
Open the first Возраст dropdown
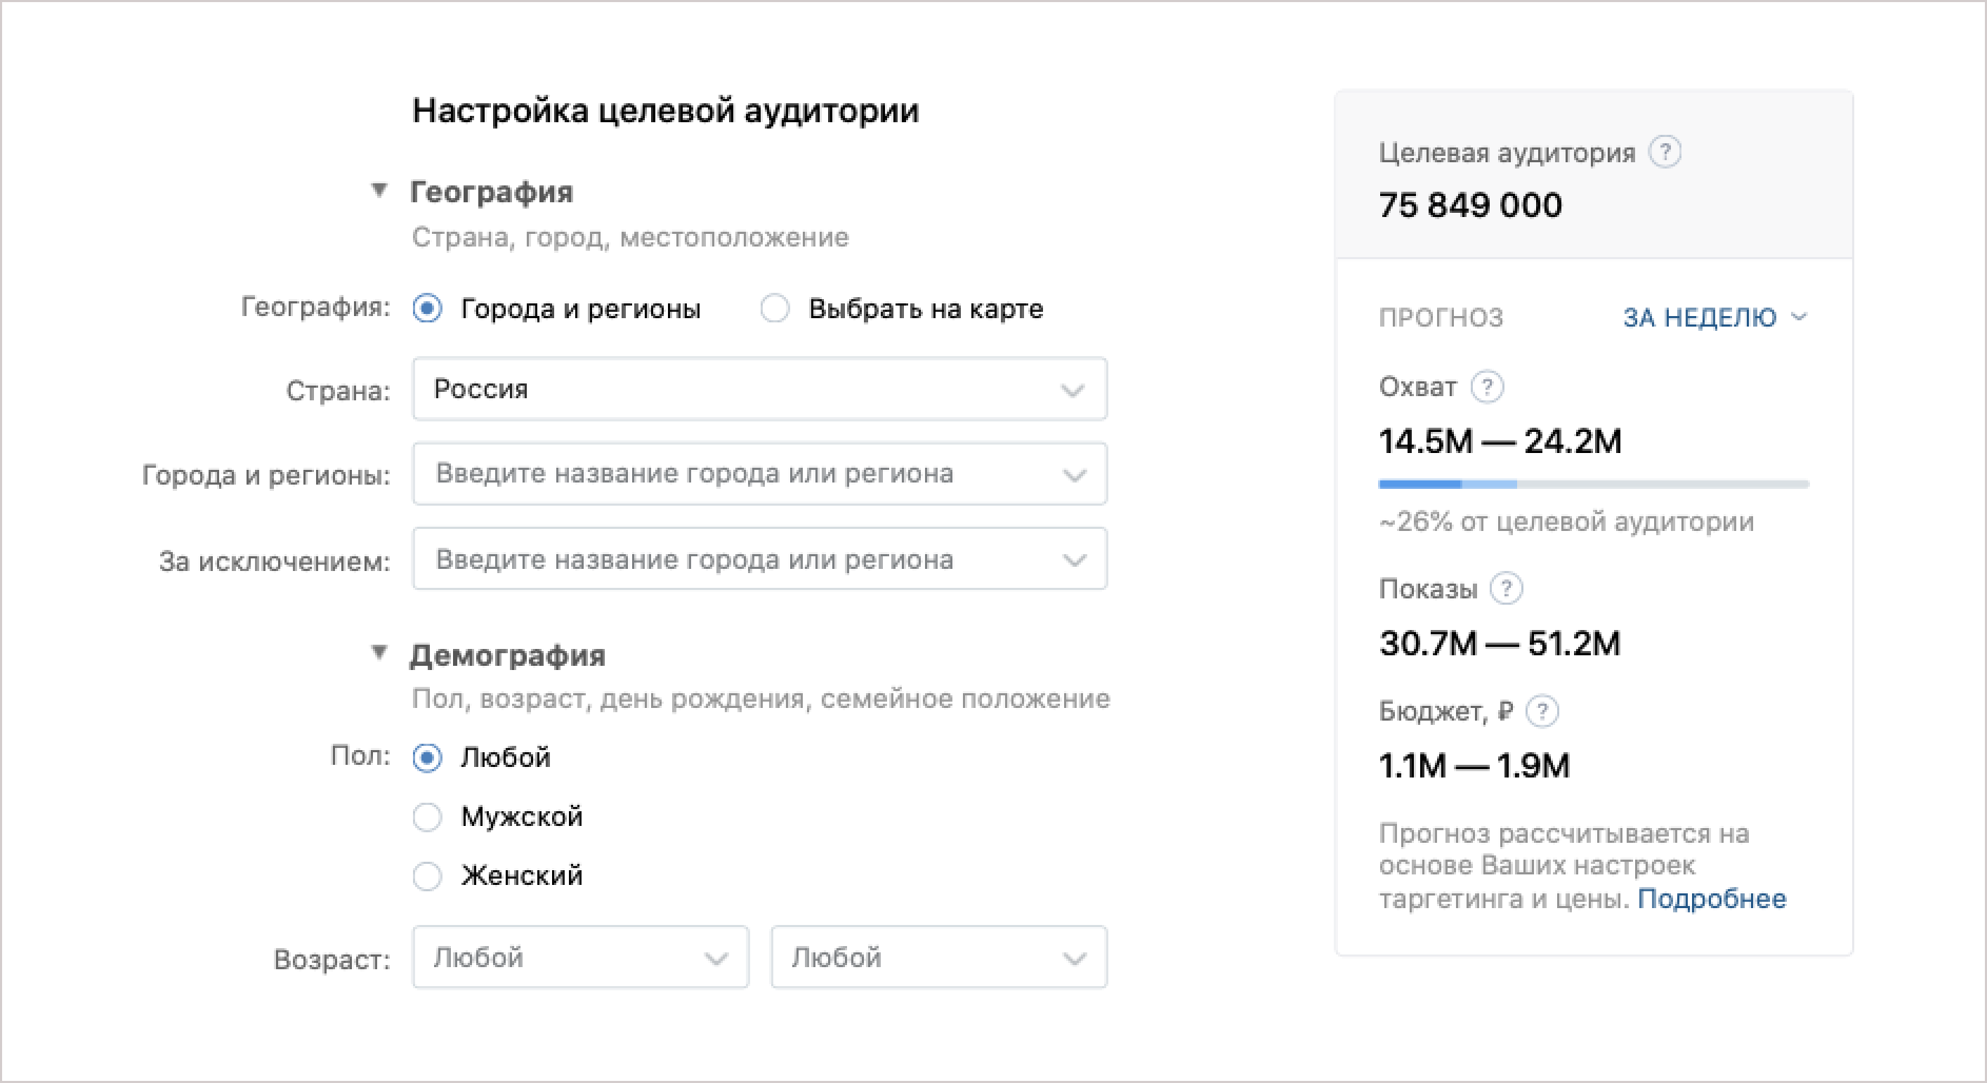(x=581, y=957)
